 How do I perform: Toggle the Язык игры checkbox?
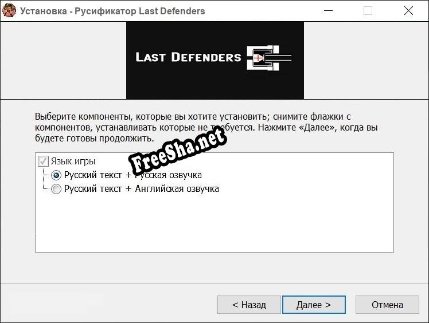click(x=43, y=161)
